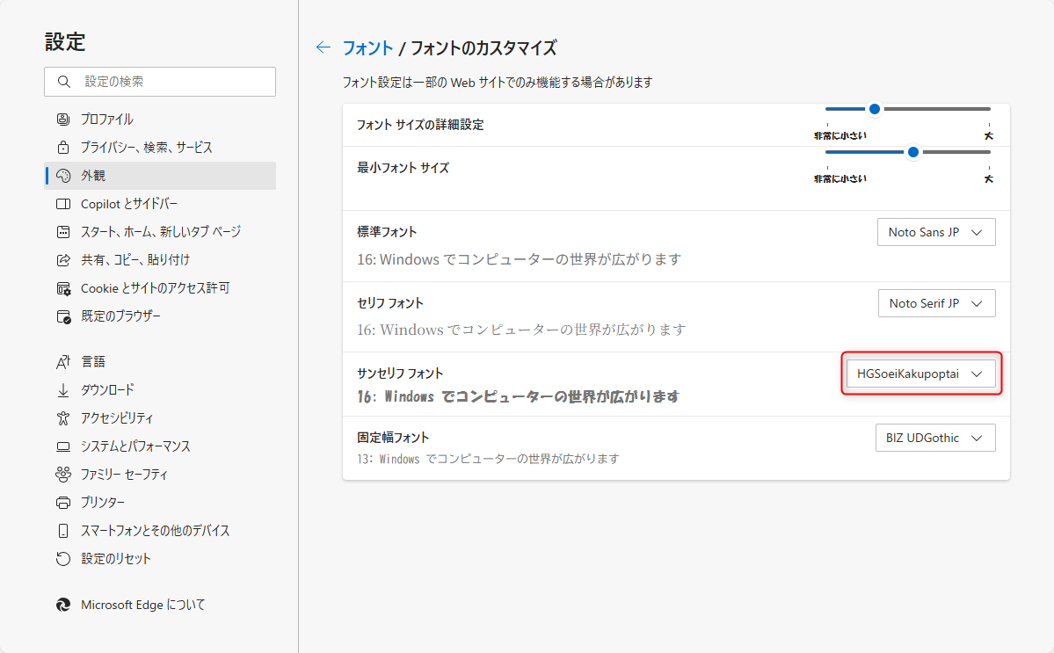The height and width of the screenshot is (653, 1054).
Task: Click the 最小フォント サイズ slider handle
Action: pos(912,152)
